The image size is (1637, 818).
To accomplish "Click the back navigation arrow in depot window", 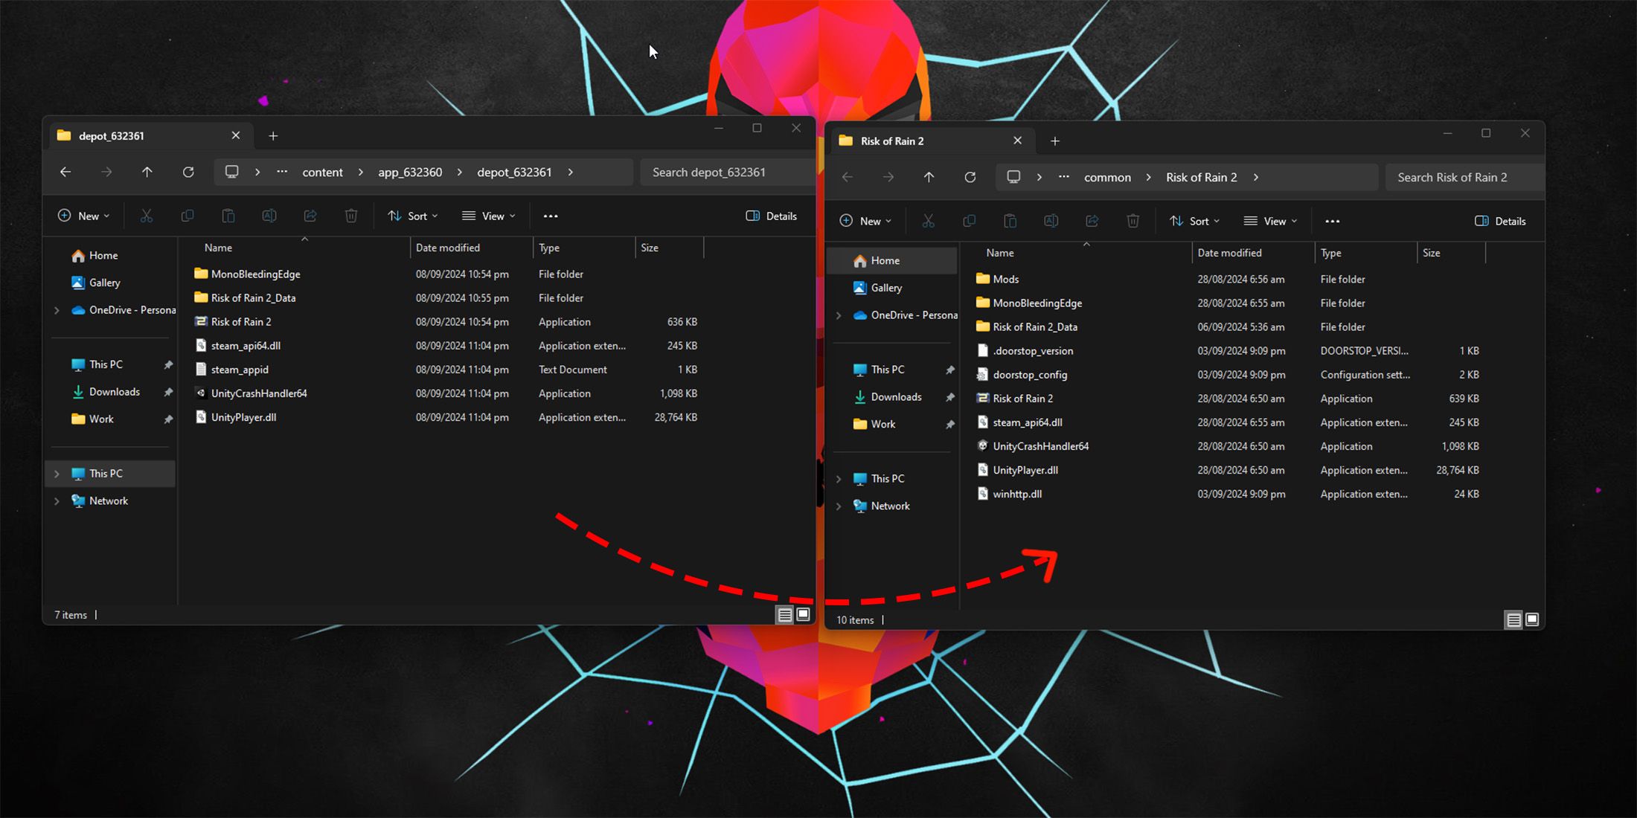I will click(65, 171).
